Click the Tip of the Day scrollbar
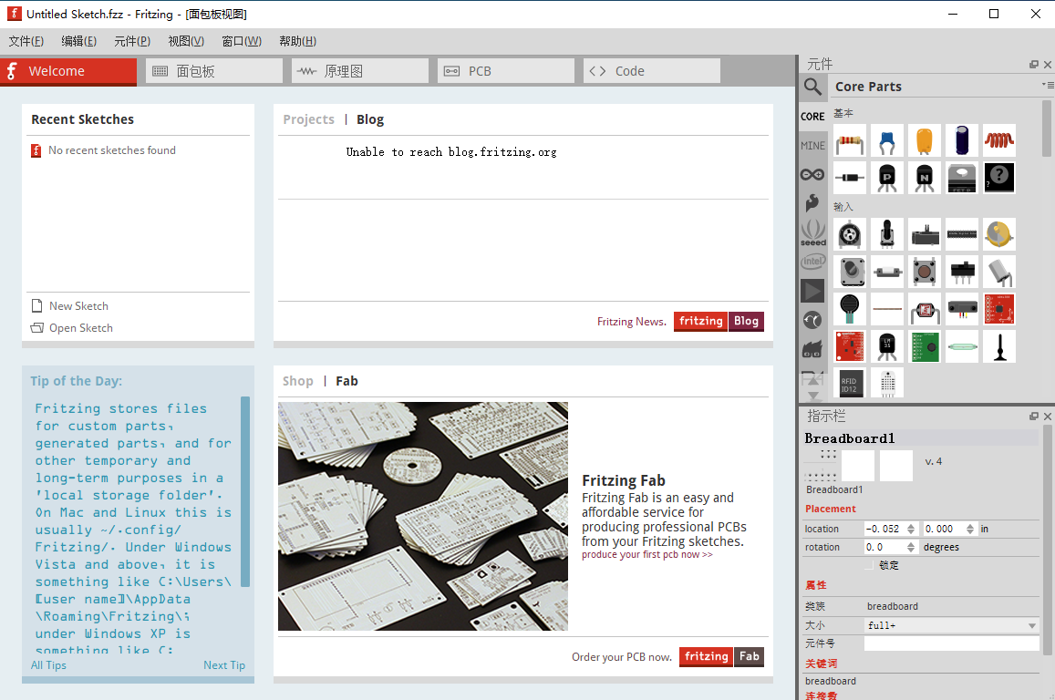 (x=245, y=492)
